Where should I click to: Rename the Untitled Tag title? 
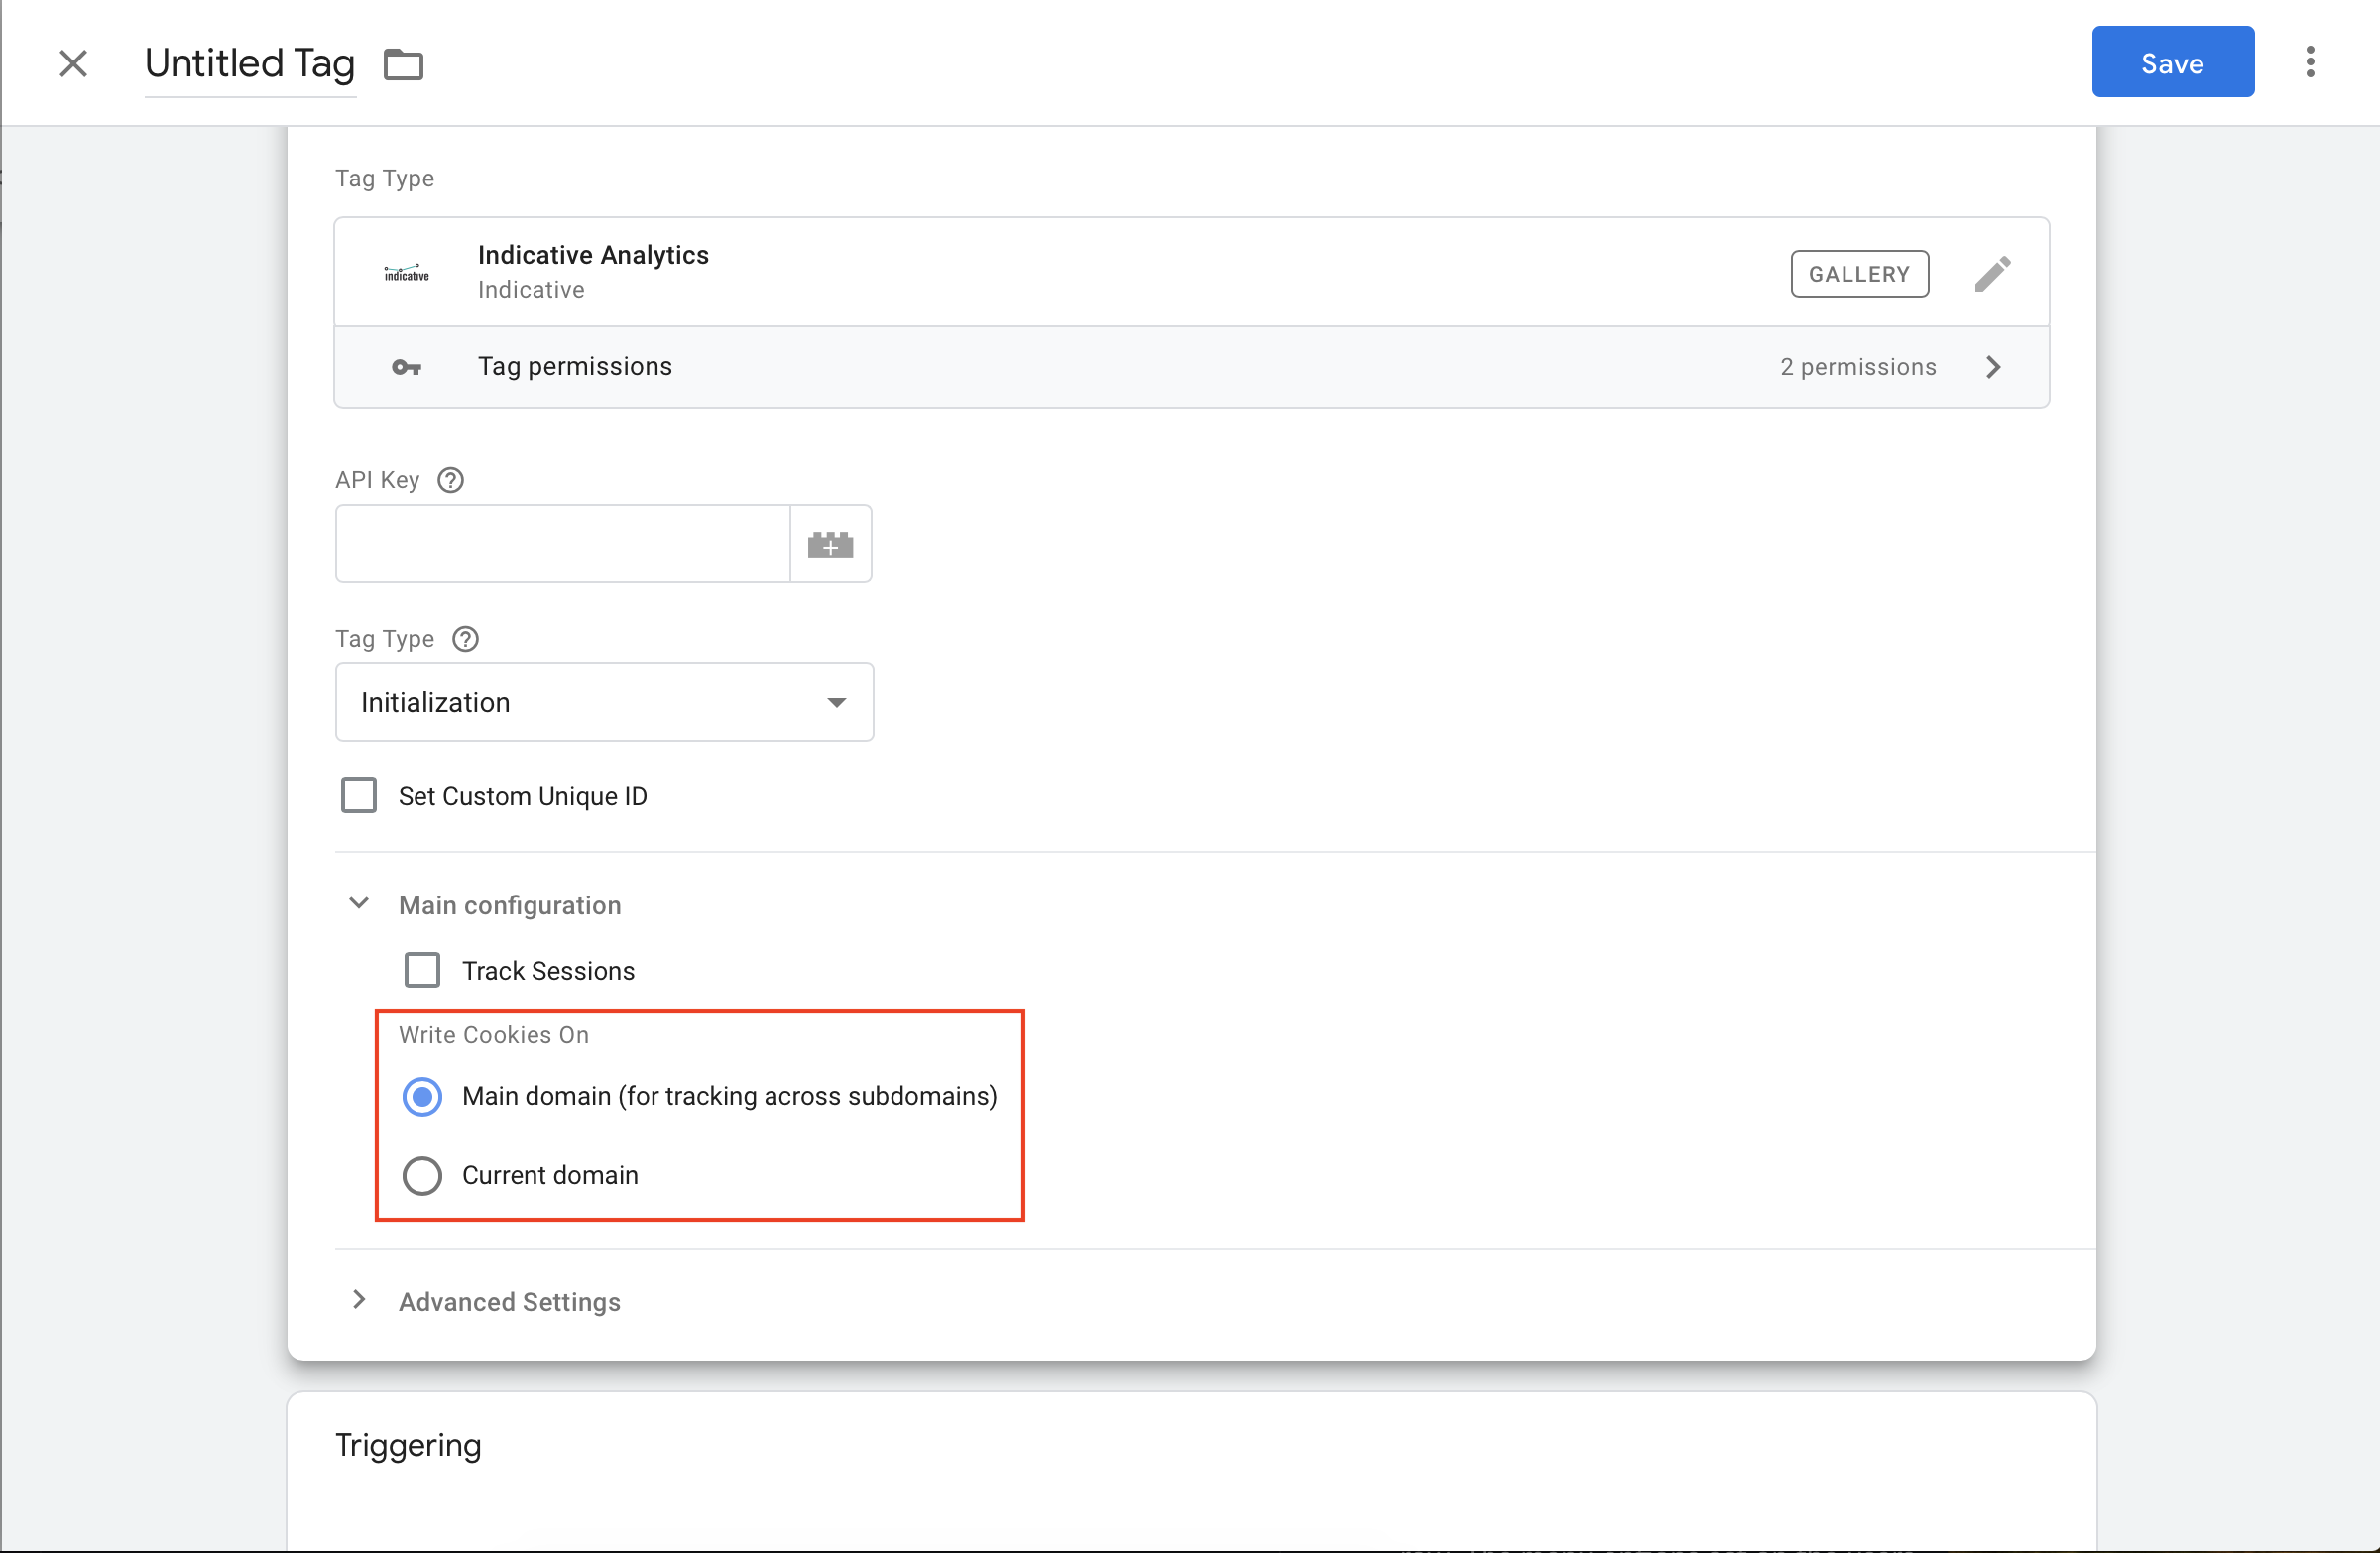point(250,63)
